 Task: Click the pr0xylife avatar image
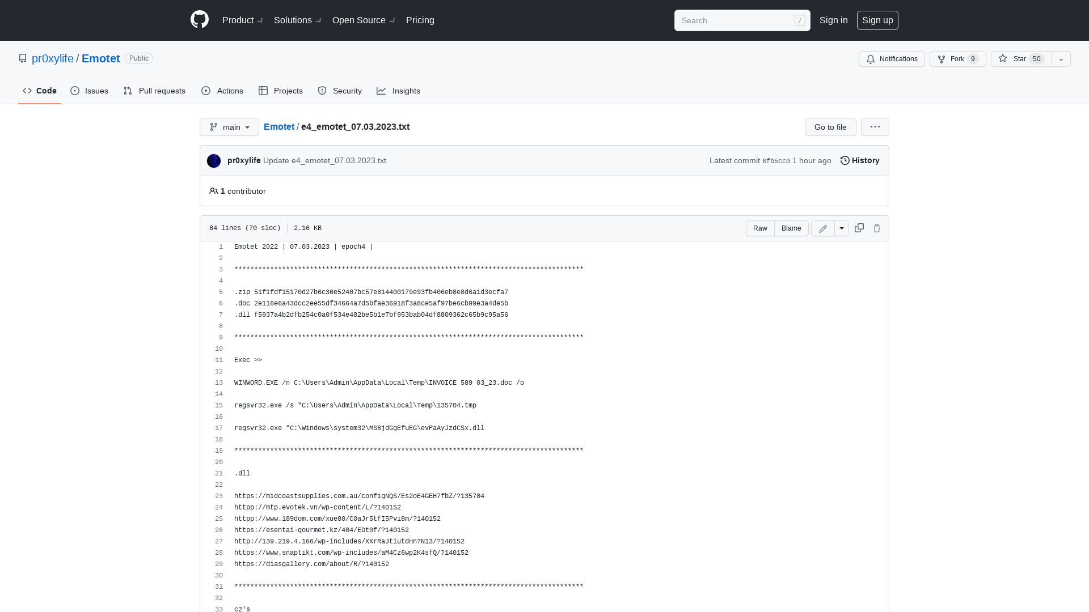(x=214, y=161)
